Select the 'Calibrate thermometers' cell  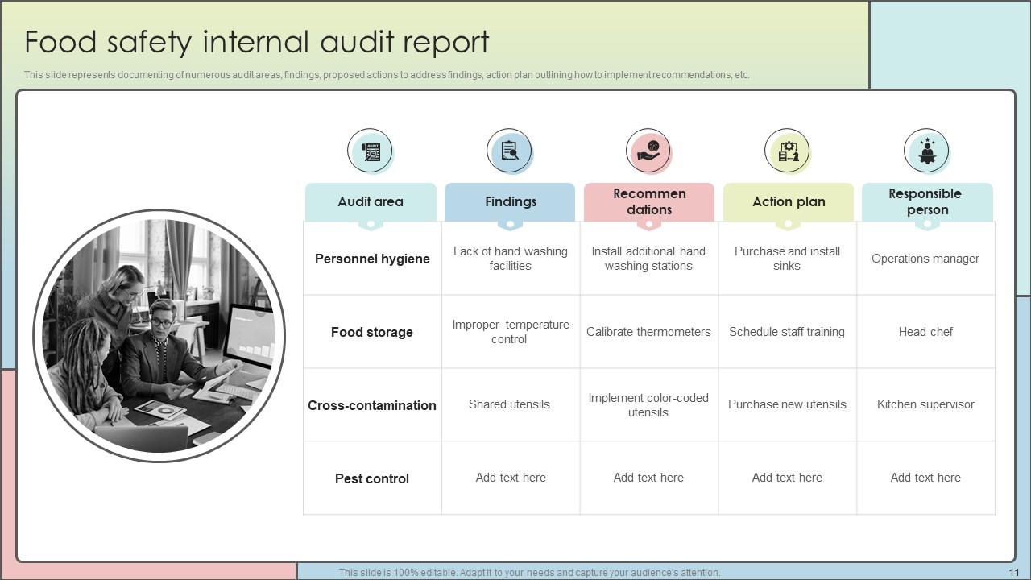[648, 332]
